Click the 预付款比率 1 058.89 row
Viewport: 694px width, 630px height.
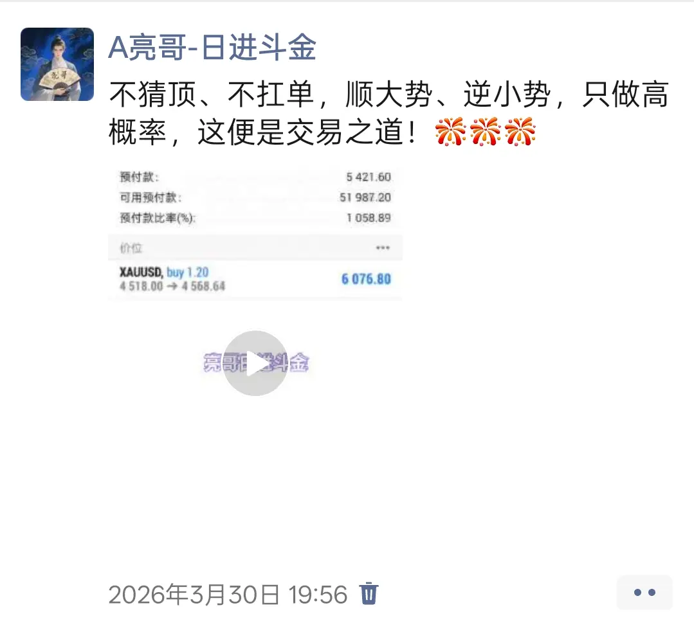coord(255,218)
